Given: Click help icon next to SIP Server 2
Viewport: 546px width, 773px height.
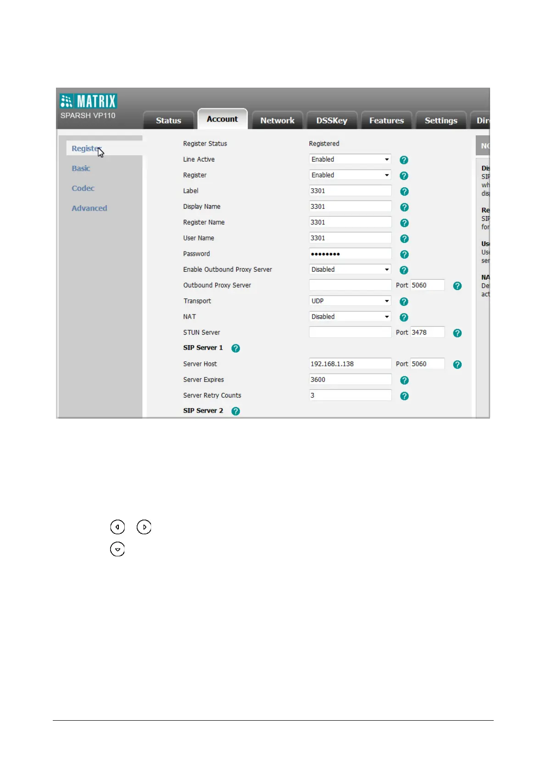Looking at the screenshot, I should pos(235,411).
